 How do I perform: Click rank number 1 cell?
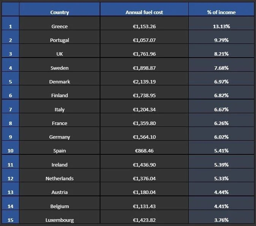point(10,26)
